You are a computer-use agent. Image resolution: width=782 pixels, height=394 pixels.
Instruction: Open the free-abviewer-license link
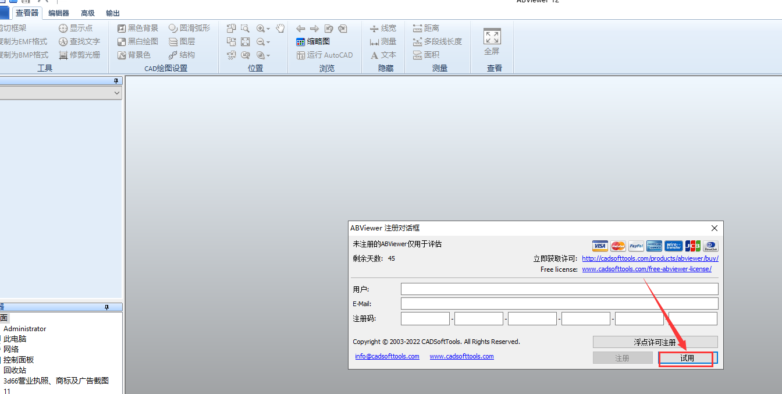[x=646, y=269]
